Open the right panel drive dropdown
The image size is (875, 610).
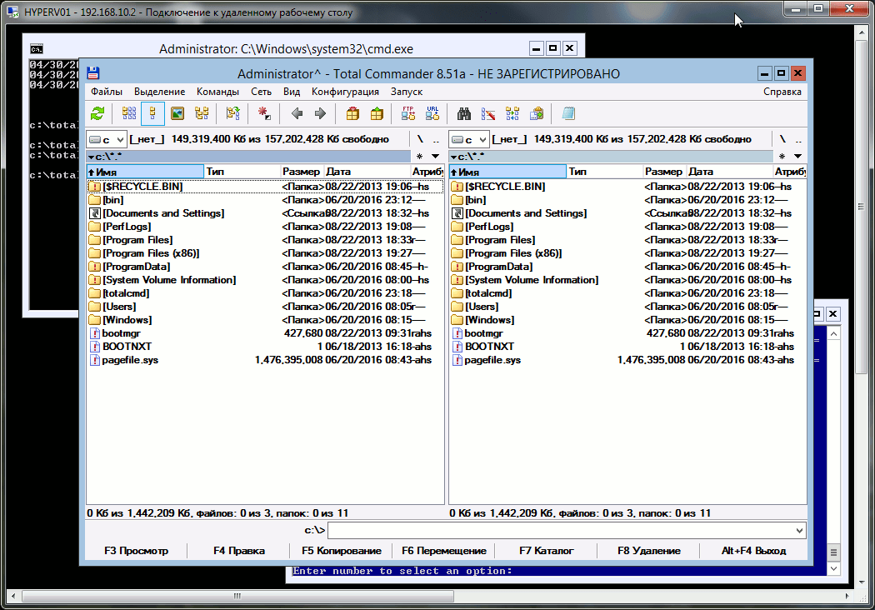tap(469, 139)
